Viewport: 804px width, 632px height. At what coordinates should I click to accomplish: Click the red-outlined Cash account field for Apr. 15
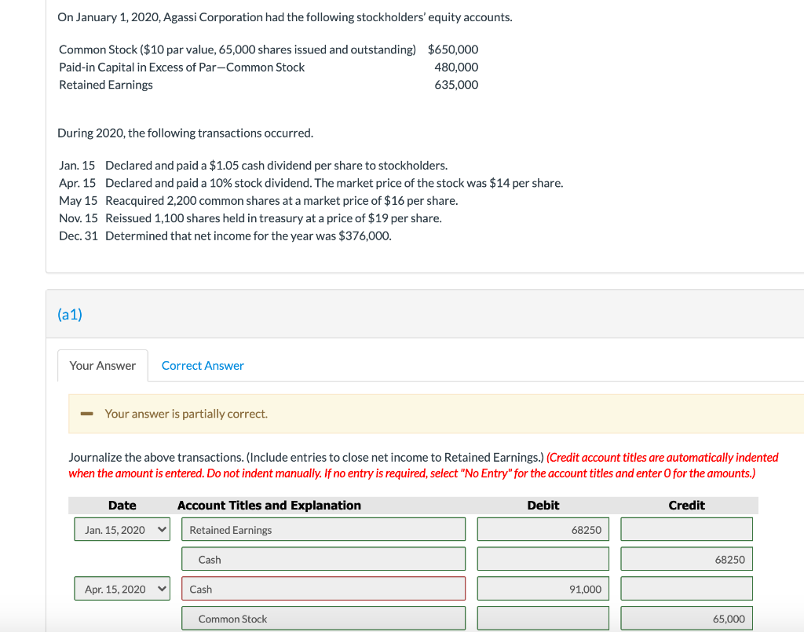click(x=323, y=589)
